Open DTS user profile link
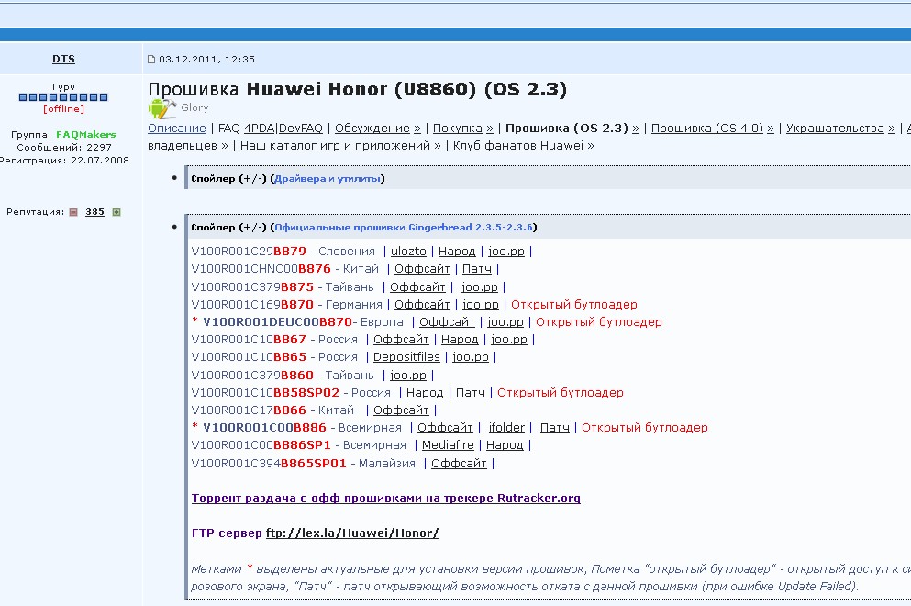The height and width of the screenshot is (606, 911). 63,59
